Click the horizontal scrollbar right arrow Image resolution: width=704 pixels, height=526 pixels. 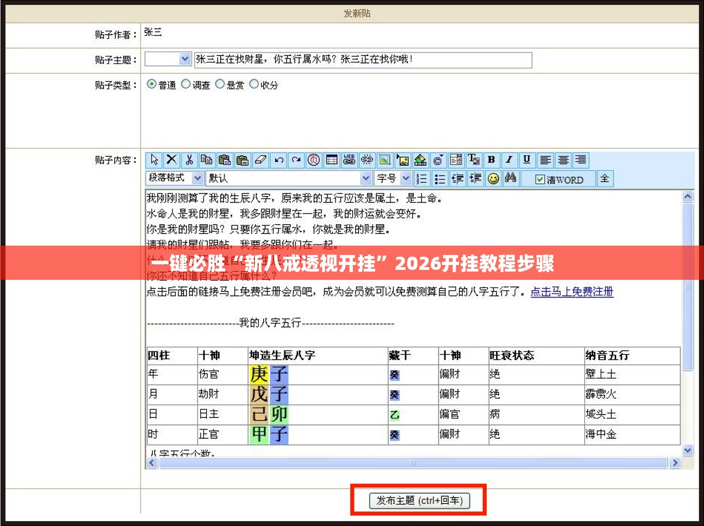click(674, 463)
